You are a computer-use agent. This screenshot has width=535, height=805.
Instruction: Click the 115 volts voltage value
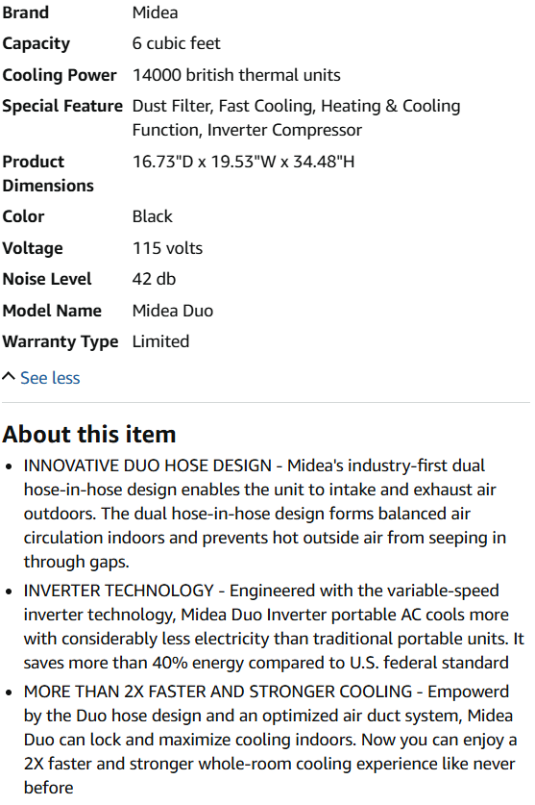[167, 248]
